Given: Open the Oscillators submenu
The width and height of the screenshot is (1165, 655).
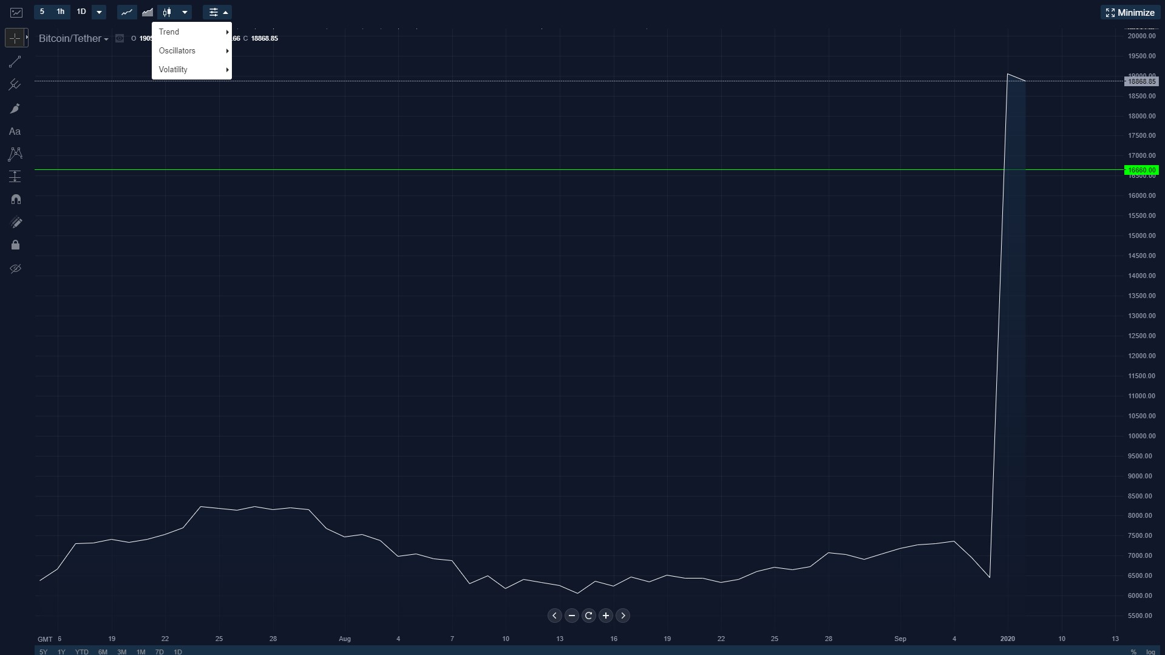Looking at the screenshot, I should 191,51.
